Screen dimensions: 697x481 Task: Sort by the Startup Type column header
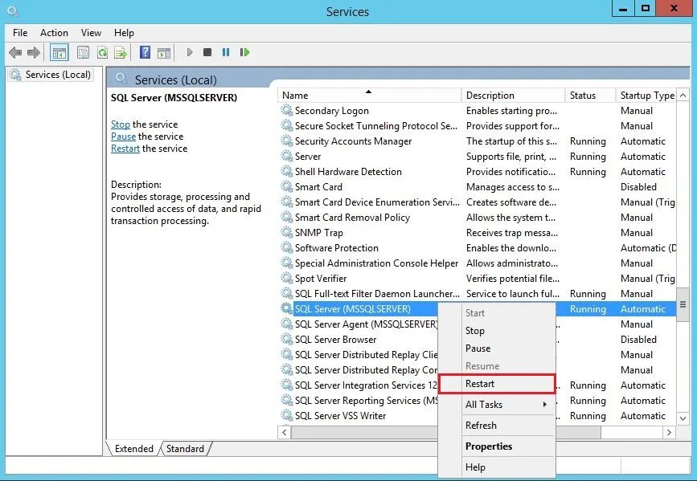pyautogui.click(x=647, y=95)
